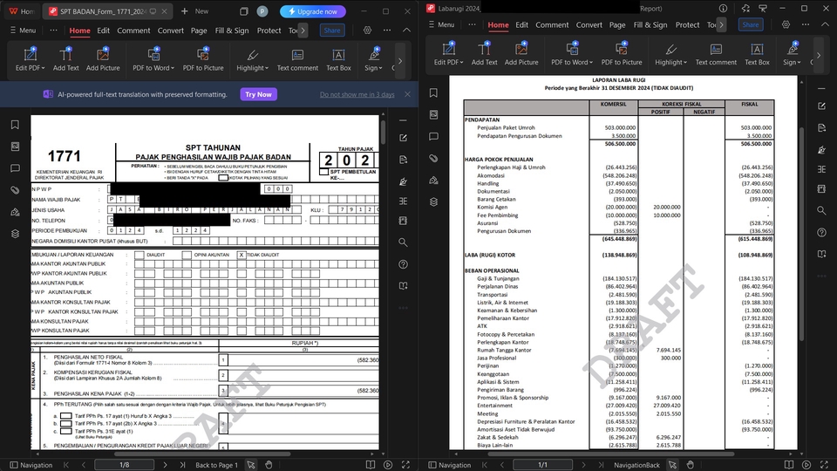Expand Highlight dropdown arrow in right window
The image size is (837, 471).
(x=685, y=63)
